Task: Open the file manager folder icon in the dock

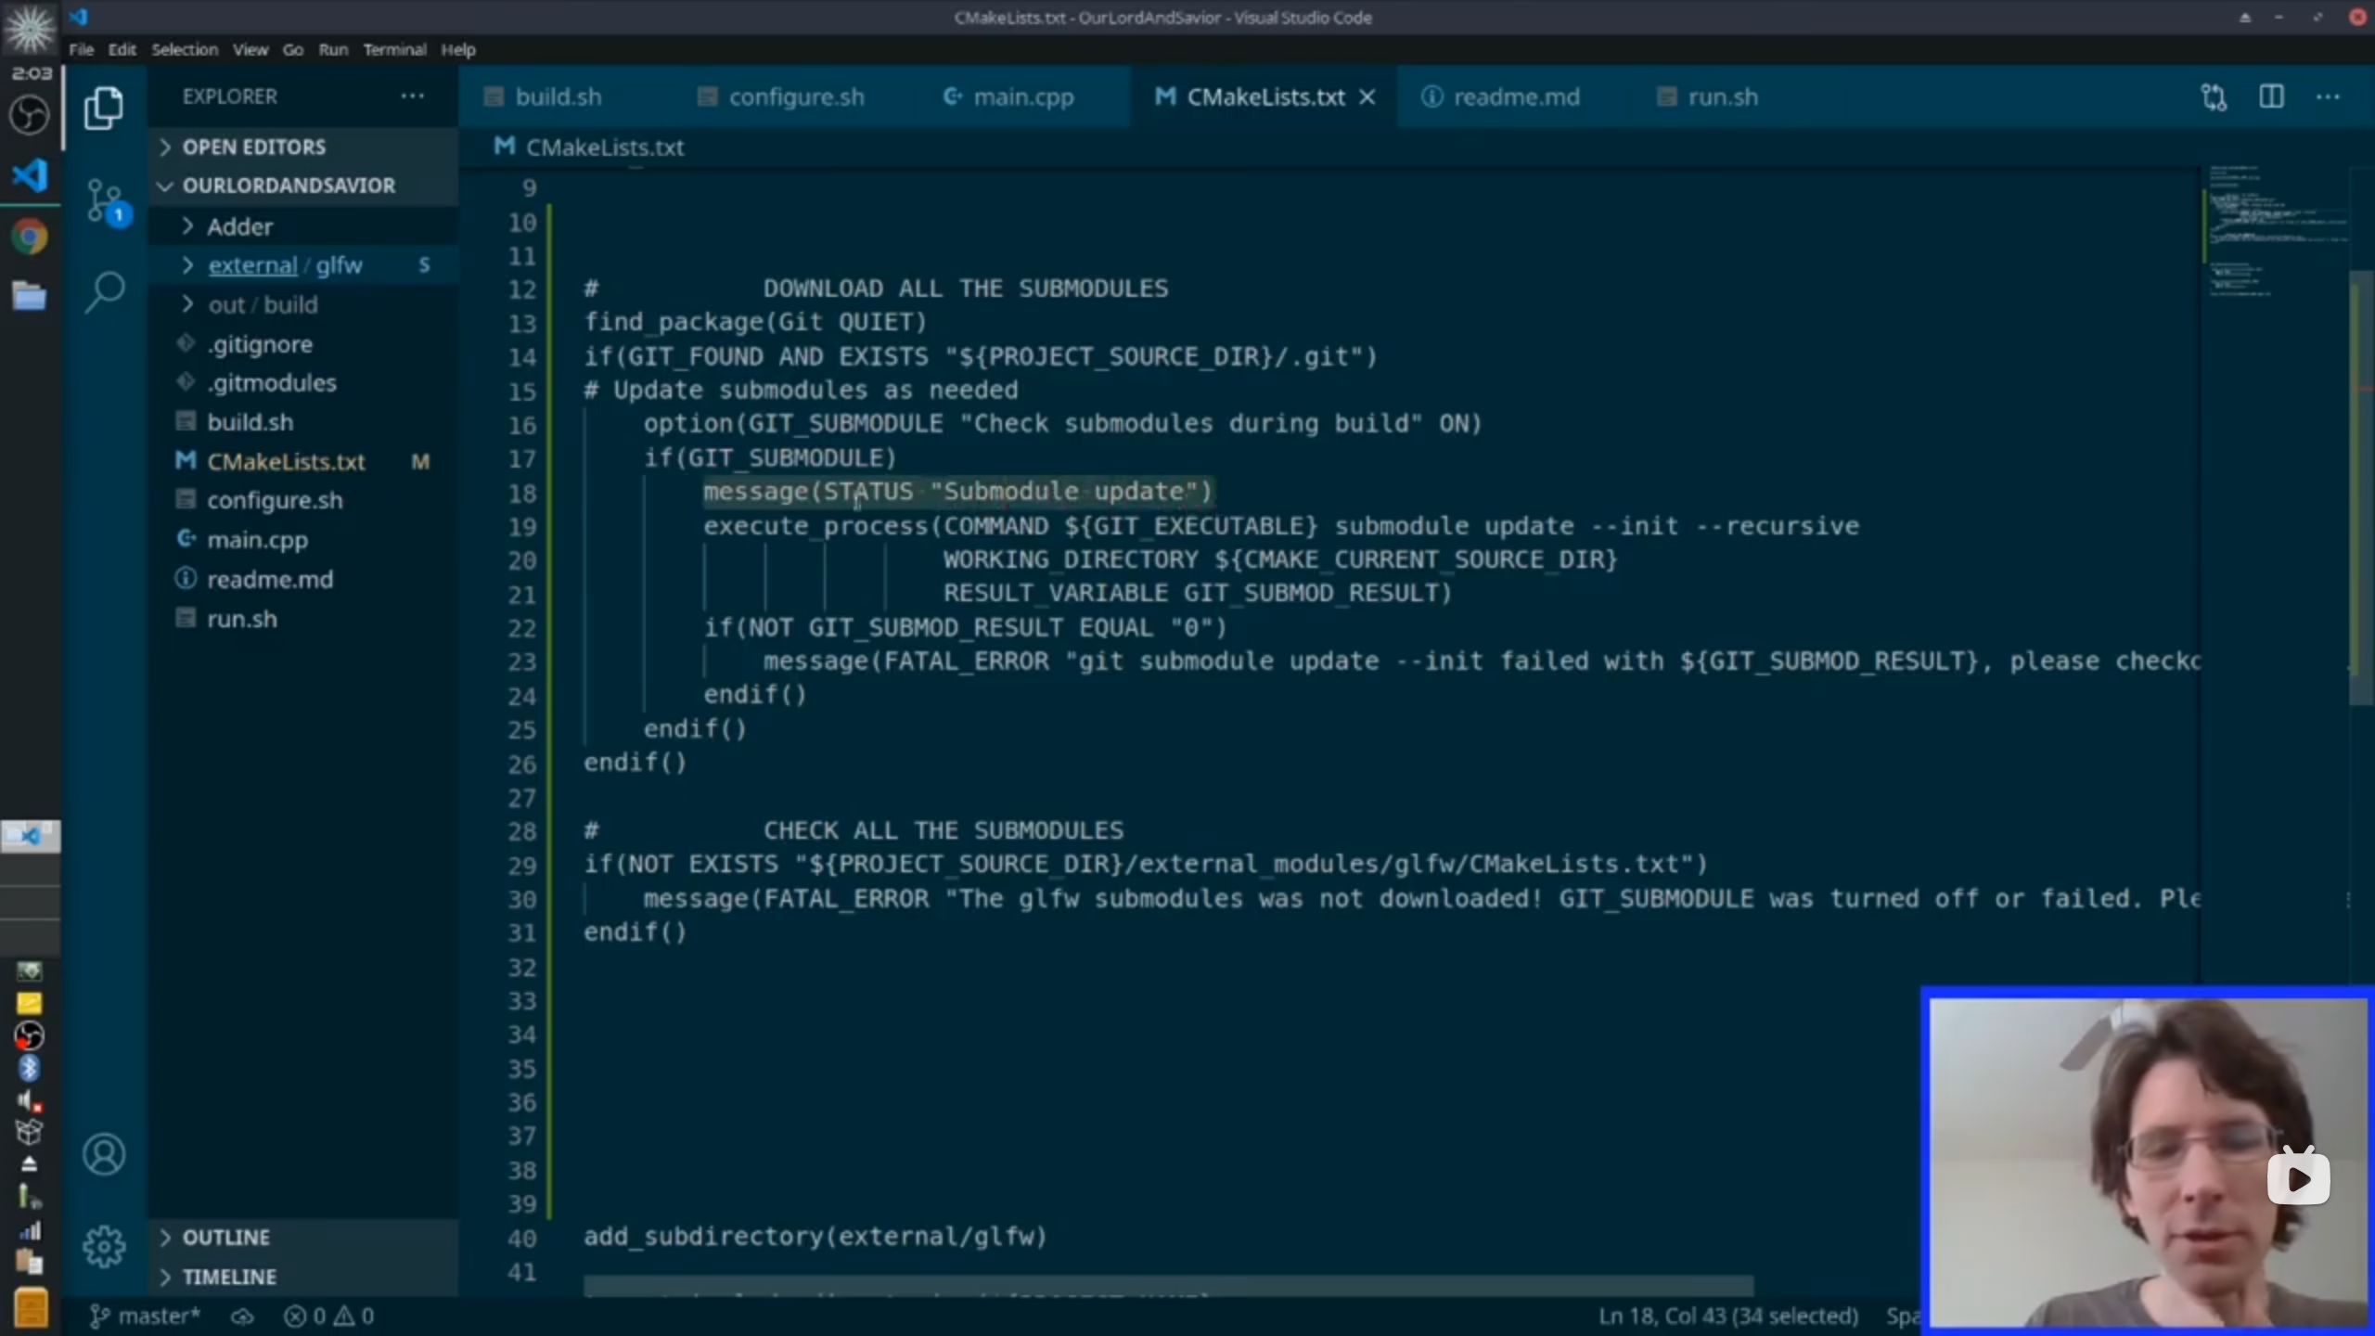Action: tap(30, 297)
